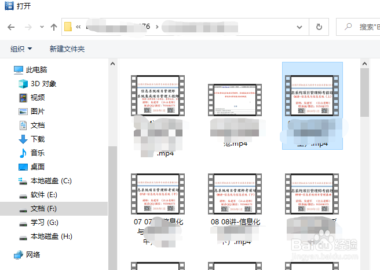The width and height of the screenshot is (380, 270).
Task: Select 此电脑 in navigation tree
Action: (x=36, y=70)
